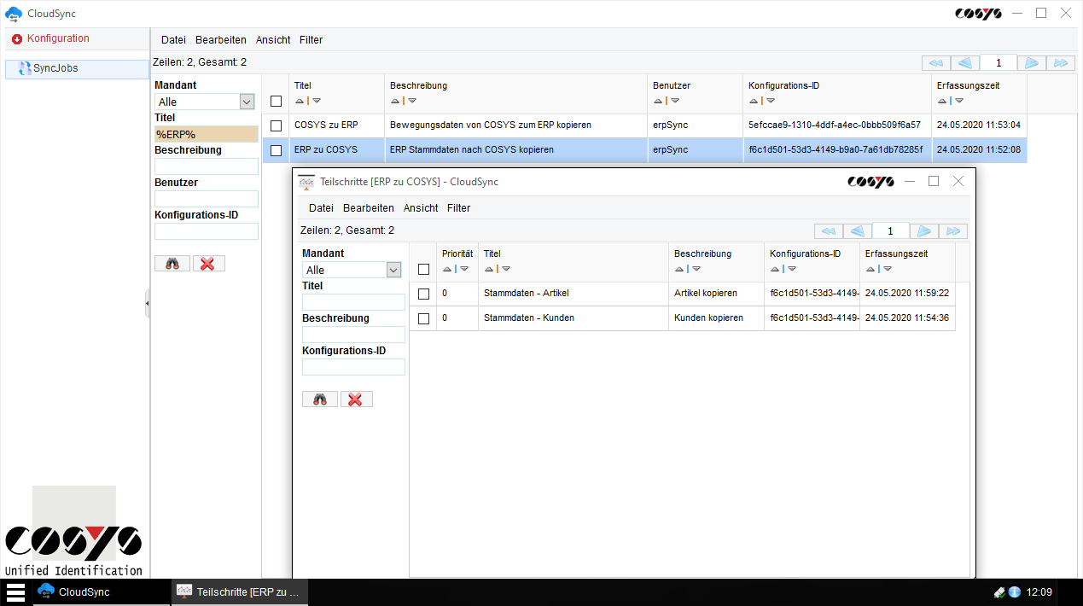Go to next page with blue arrow icon
The image size is (1083, 606).
pos(1031,62)
